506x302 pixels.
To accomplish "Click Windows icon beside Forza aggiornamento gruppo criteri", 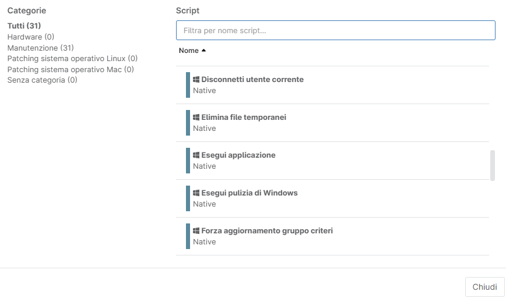I will pyautogui.click(x=196, y=231).
